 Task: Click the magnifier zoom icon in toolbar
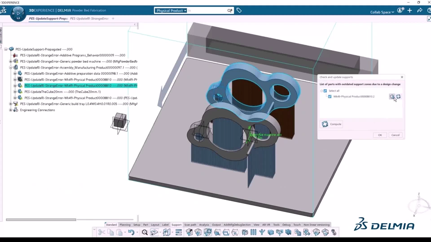click(x=145, y=233)
